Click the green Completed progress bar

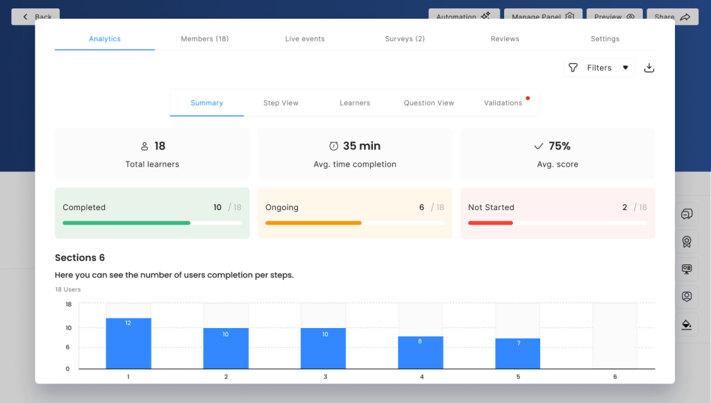[126, 223]
